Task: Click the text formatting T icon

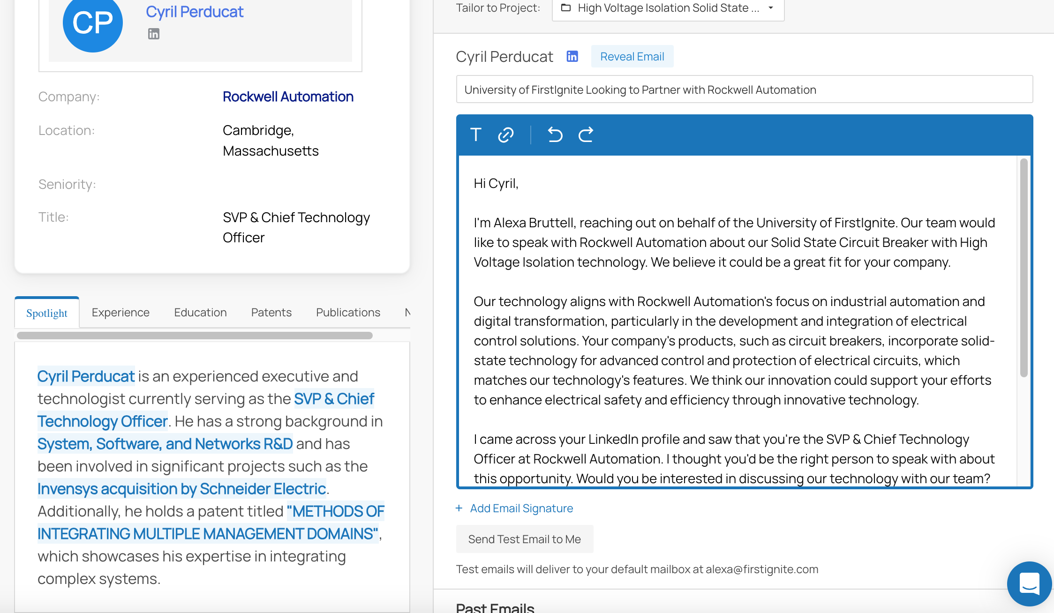Action: (475, 135)
